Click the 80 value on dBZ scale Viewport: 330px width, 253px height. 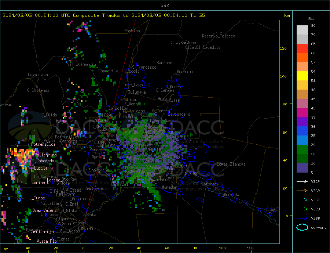click(313, 25)
